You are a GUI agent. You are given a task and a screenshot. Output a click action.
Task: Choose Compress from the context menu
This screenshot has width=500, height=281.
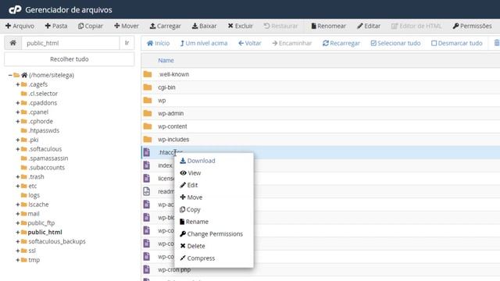(x=197, y=258)
